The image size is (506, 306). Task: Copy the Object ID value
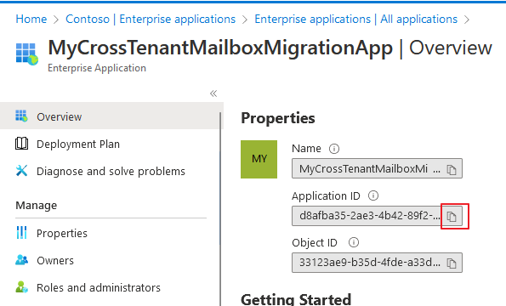452,263
